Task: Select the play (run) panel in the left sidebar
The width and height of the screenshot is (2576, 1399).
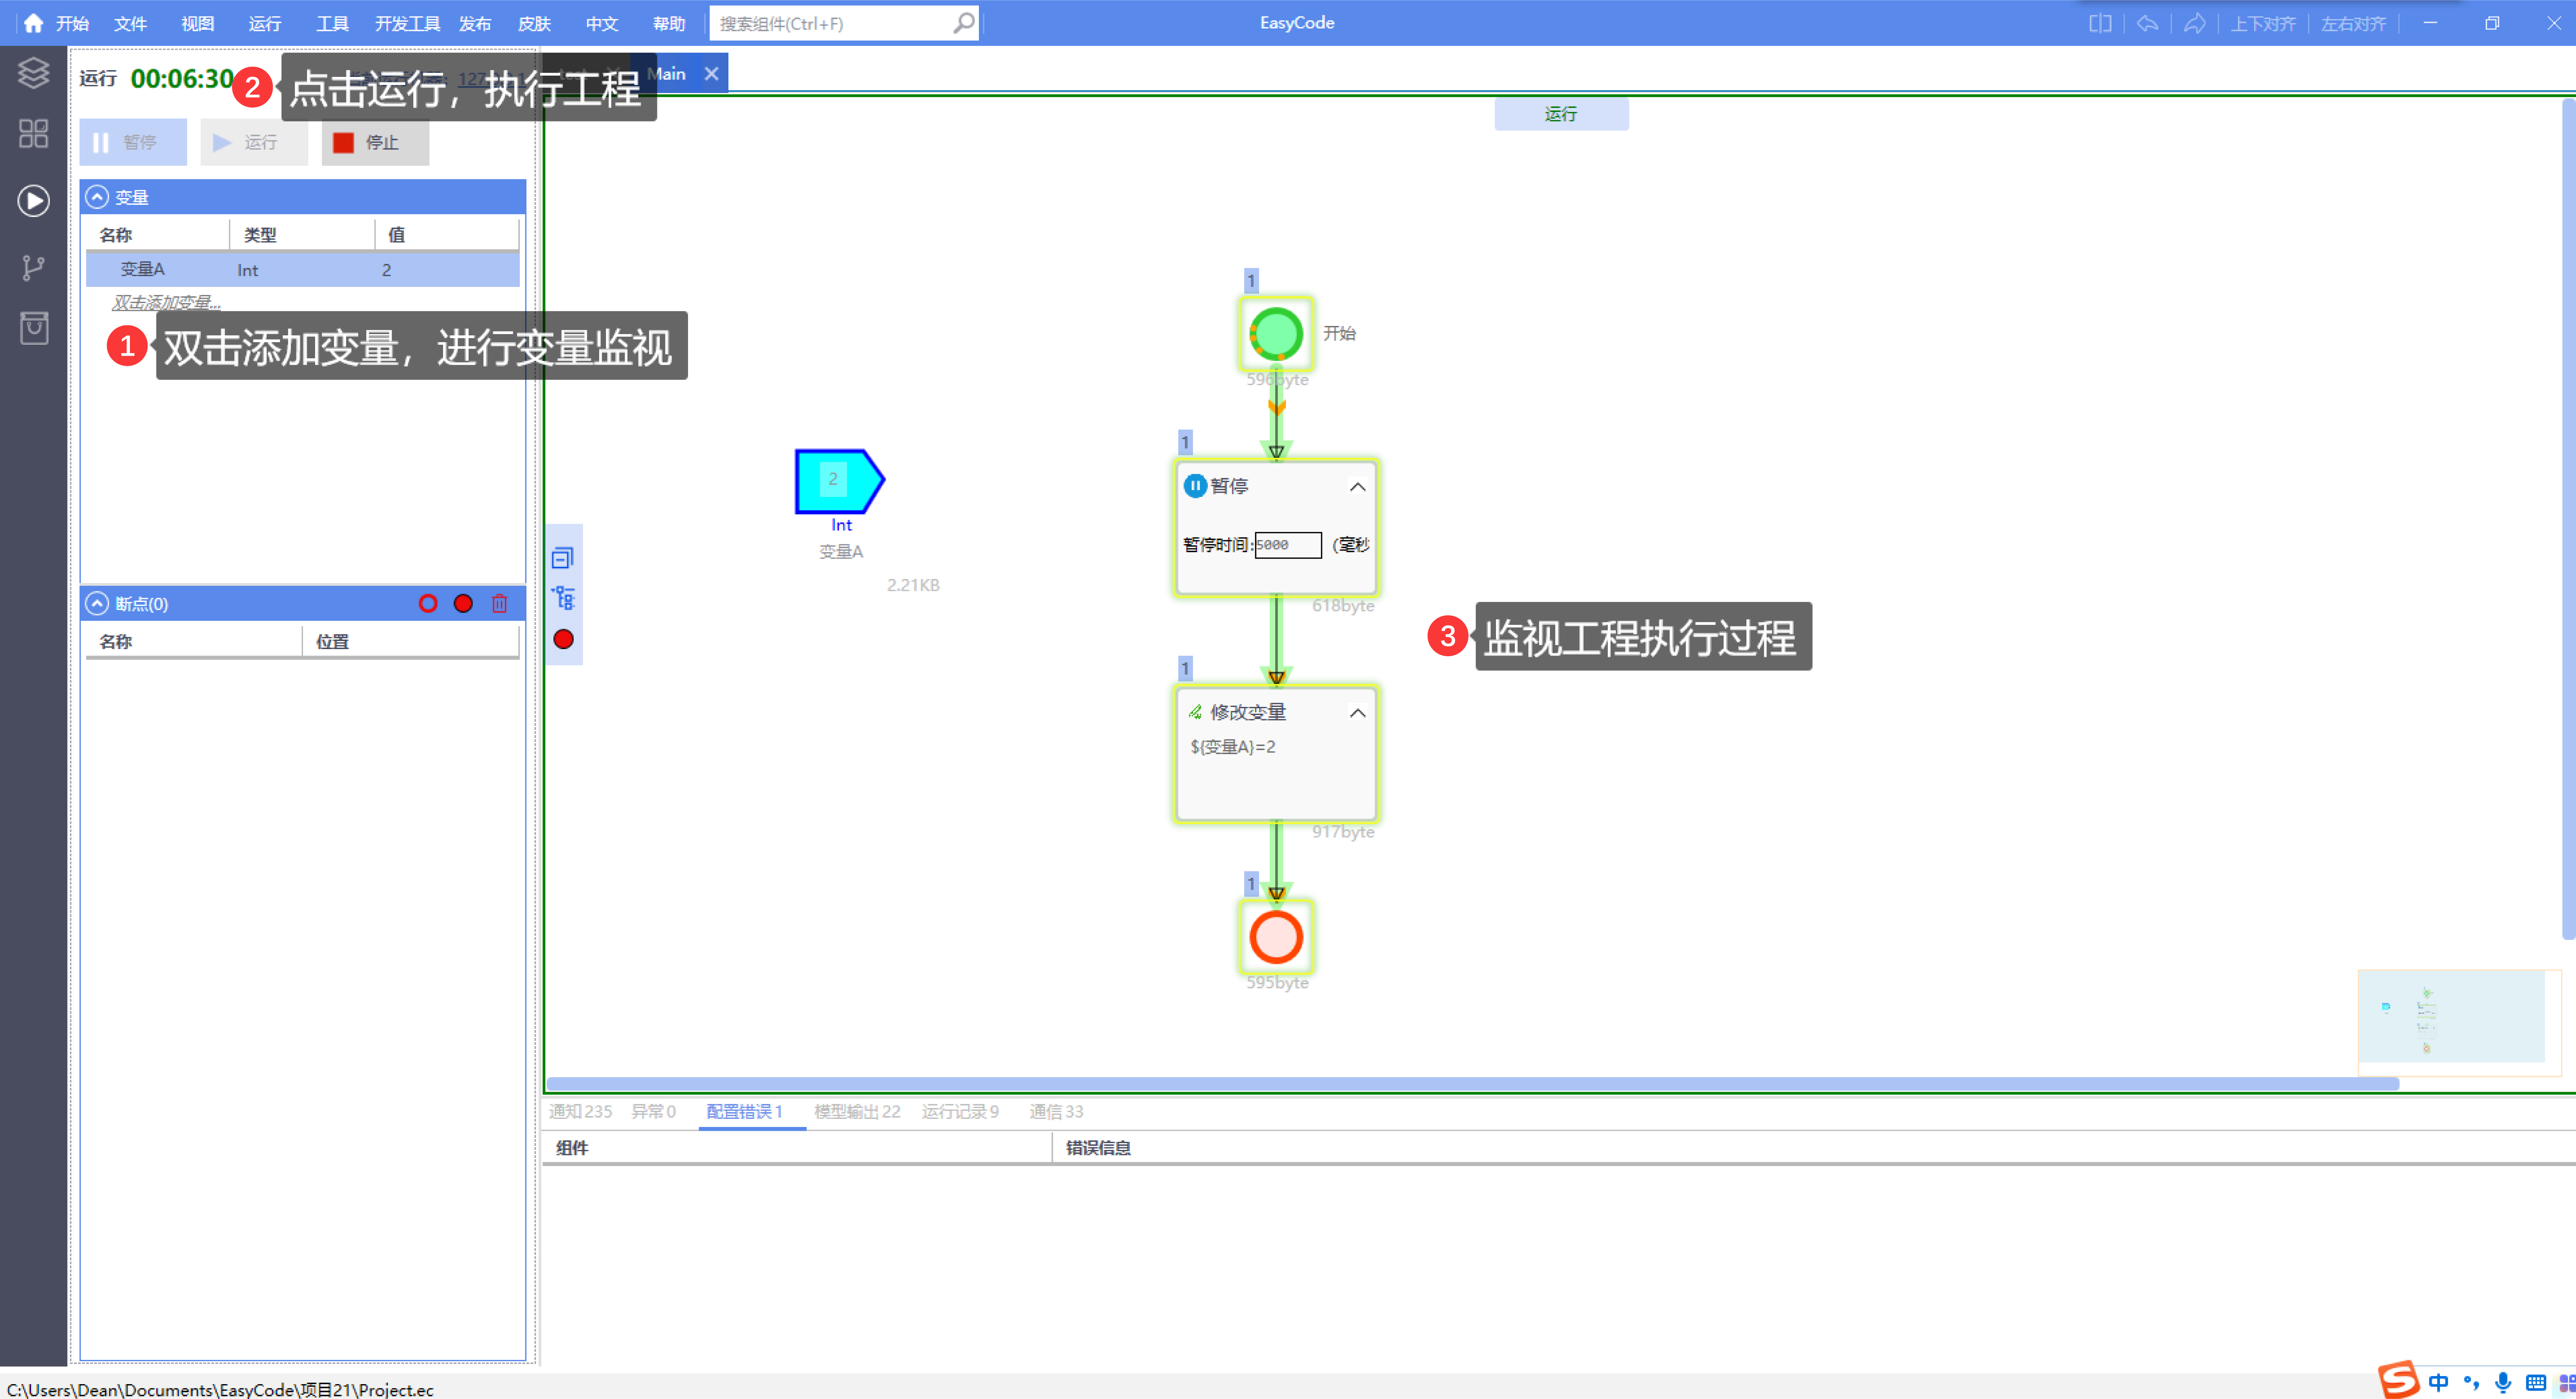Action: pyautogui.click(x=33, y=201)
